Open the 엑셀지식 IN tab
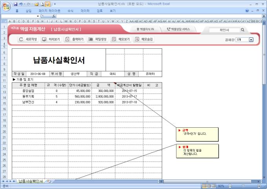This screenshot has width=267, height=189. (x=145, y=29)
